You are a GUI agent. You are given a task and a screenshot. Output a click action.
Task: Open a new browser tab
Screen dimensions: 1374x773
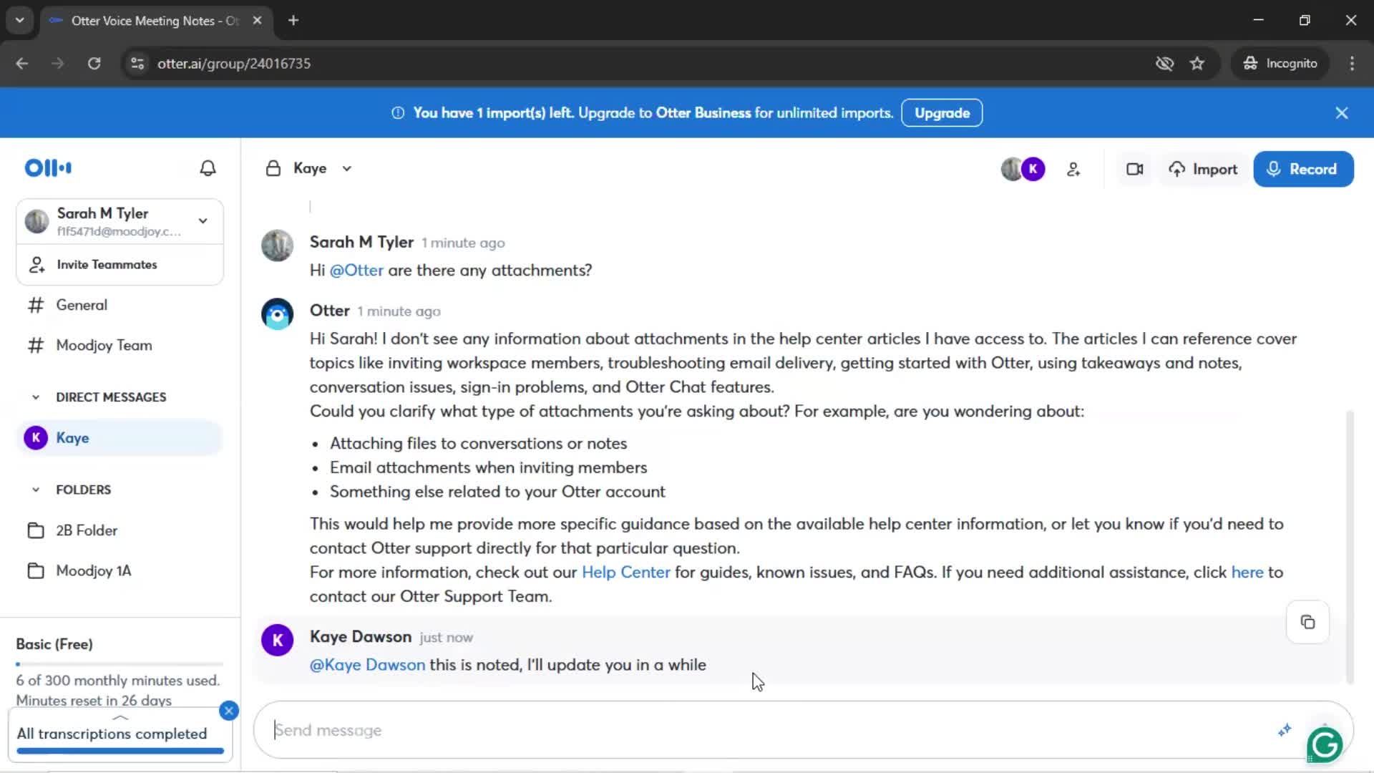click(x=293, y=21)
